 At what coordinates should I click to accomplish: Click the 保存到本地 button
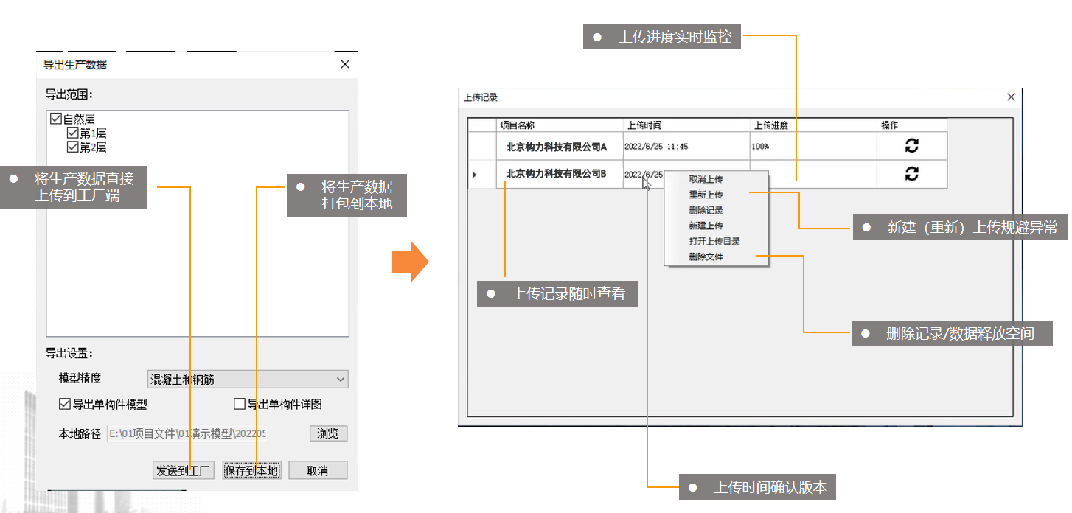[x=251, y=470]
